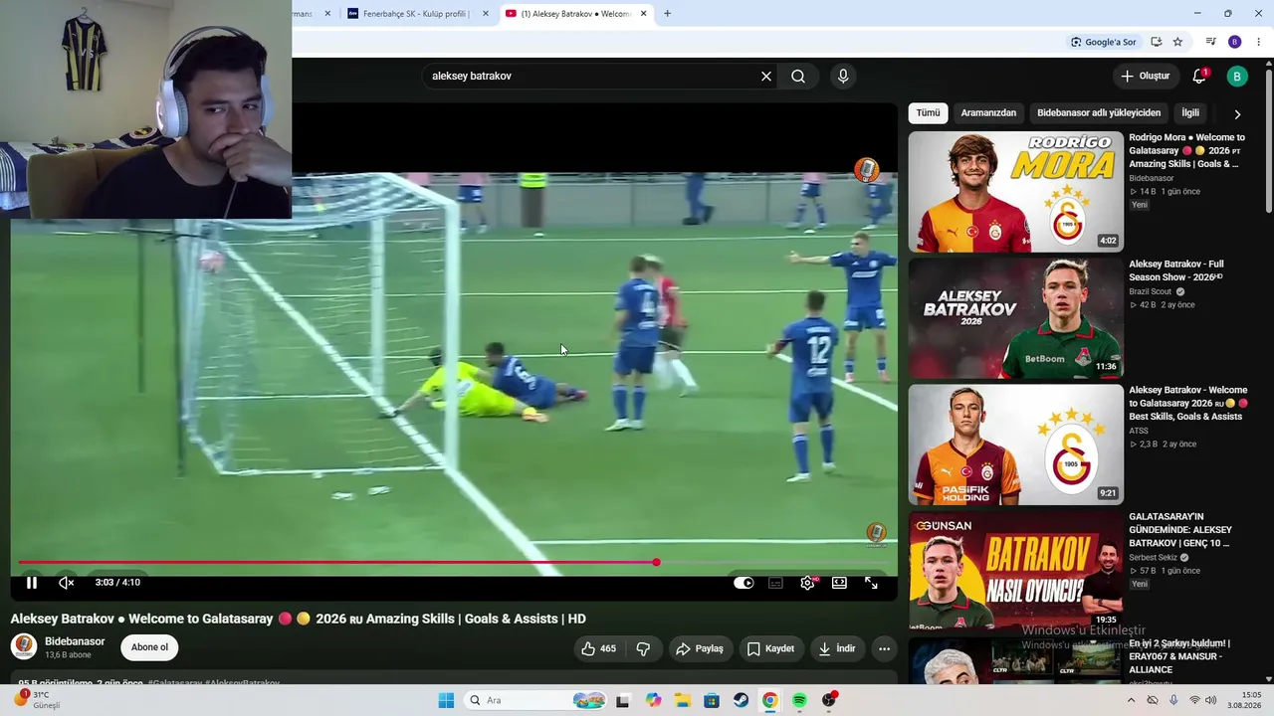Seek using the red video progress bar
The height and width of the screenshot is (716, 1274).
click(x=453, y=563)
